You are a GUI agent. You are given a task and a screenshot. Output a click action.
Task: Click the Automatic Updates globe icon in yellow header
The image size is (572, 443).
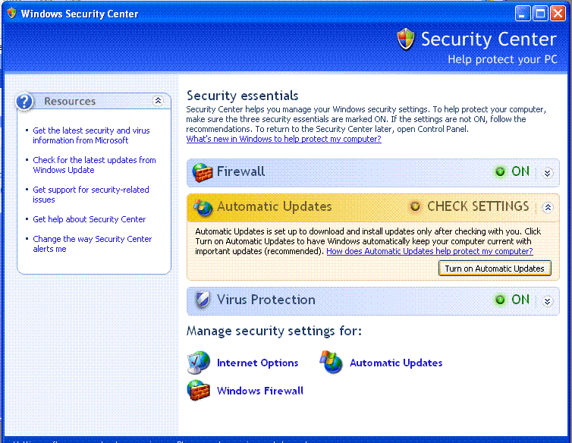tap(203, 207)
